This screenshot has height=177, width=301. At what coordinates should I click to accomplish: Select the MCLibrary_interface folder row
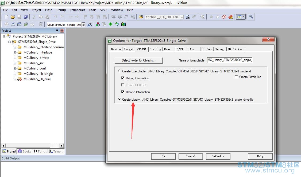[38, 52]
